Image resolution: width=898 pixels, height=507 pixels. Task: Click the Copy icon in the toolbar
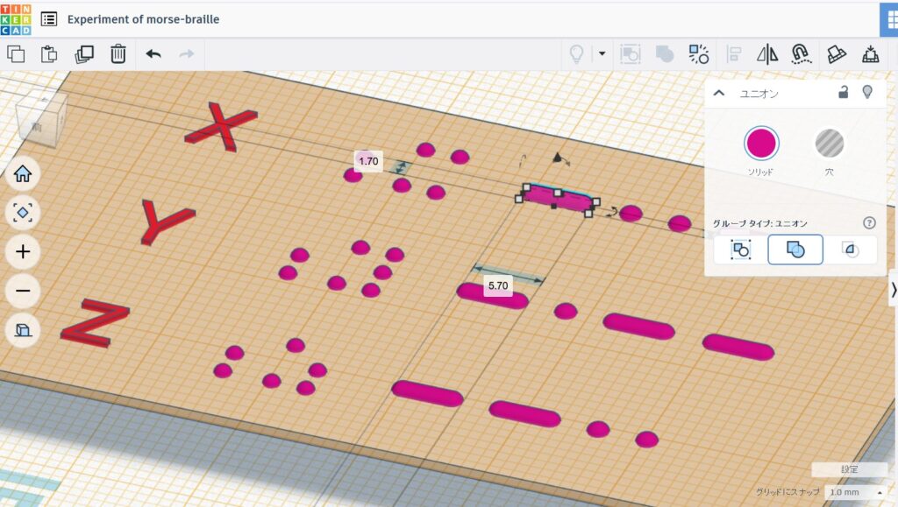click(16, 54)
